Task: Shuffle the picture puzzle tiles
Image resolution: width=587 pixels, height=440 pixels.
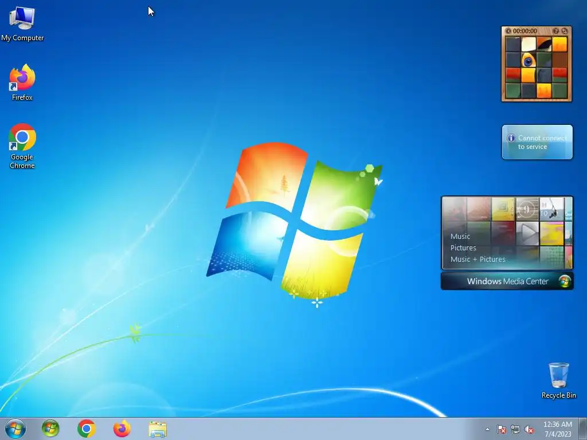Action: (x=565, y=31)
